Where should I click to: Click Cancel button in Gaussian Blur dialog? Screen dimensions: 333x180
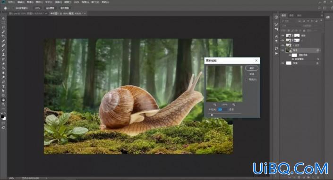pyautogui.click(x=252, y=74)
